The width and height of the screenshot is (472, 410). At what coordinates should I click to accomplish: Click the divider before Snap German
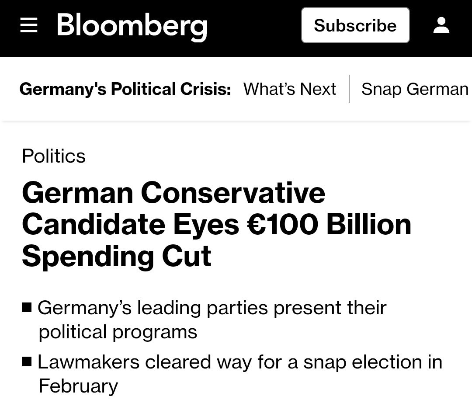[x=349, y=89]
